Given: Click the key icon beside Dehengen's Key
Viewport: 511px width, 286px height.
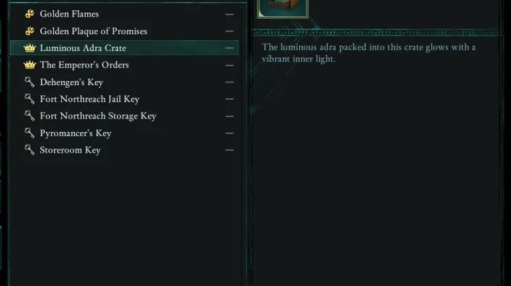Looking at the screenshot, I should (29, 82).
